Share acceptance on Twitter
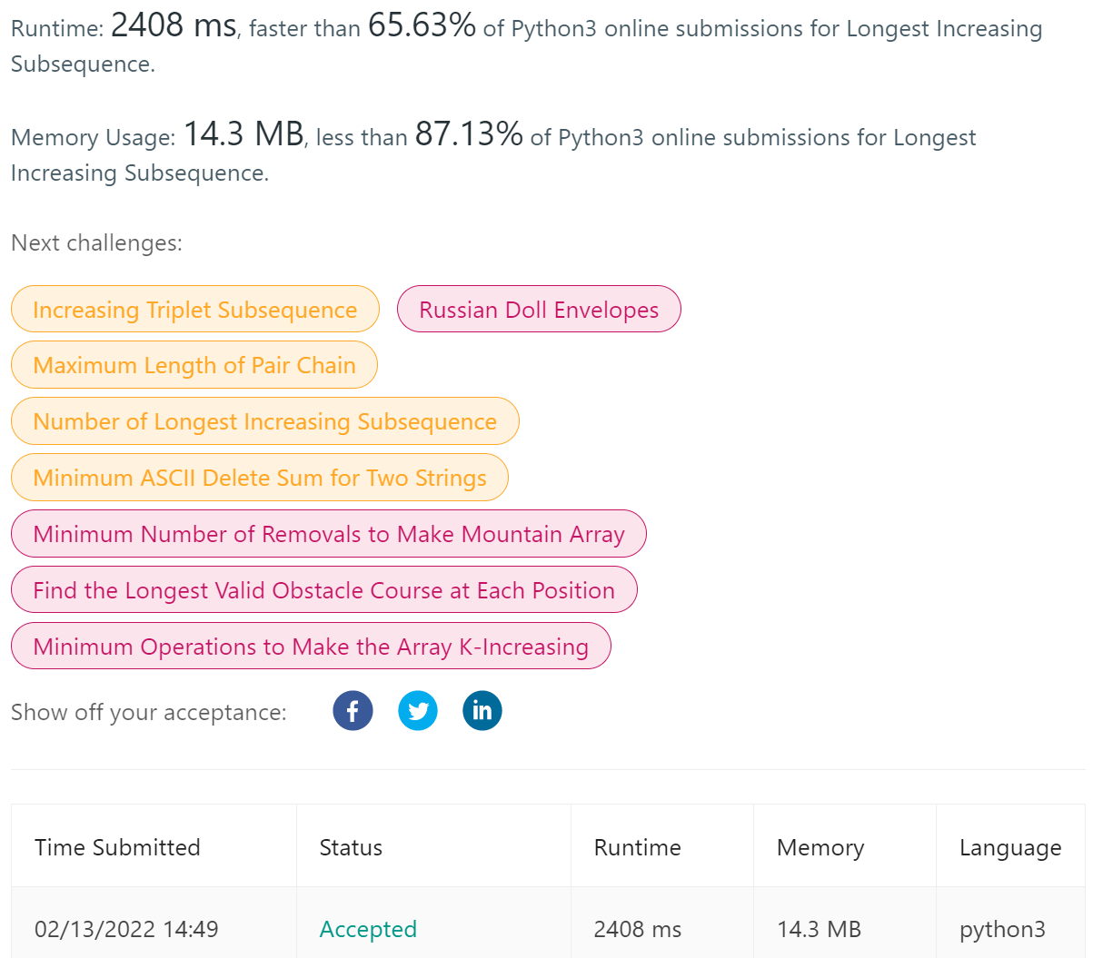 point(417,710)
